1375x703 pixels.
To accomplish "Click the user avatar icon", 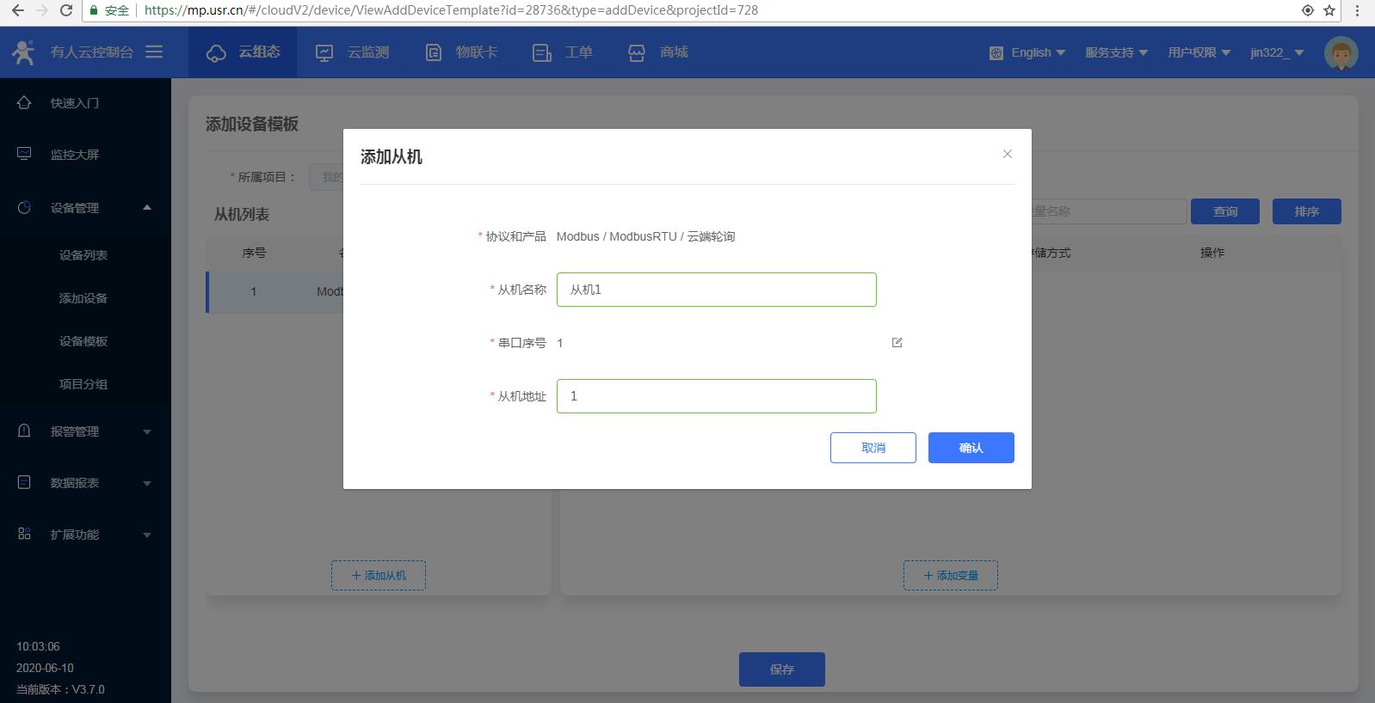I will click(1340, 52).
